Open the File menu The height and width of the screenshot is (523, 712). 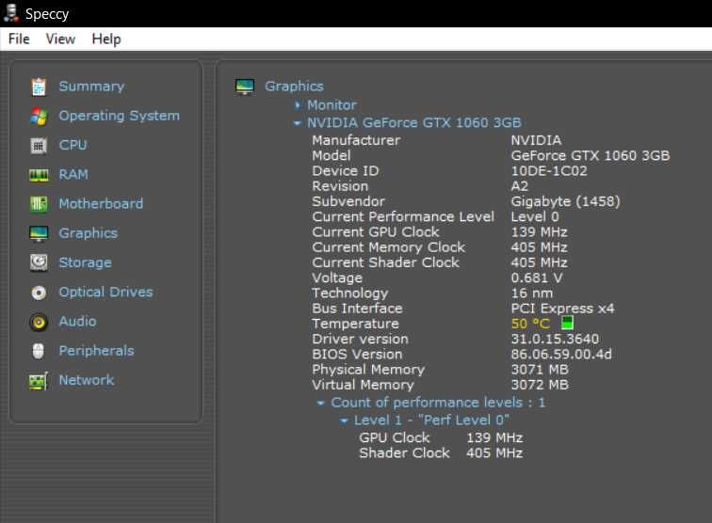point(19,39)
